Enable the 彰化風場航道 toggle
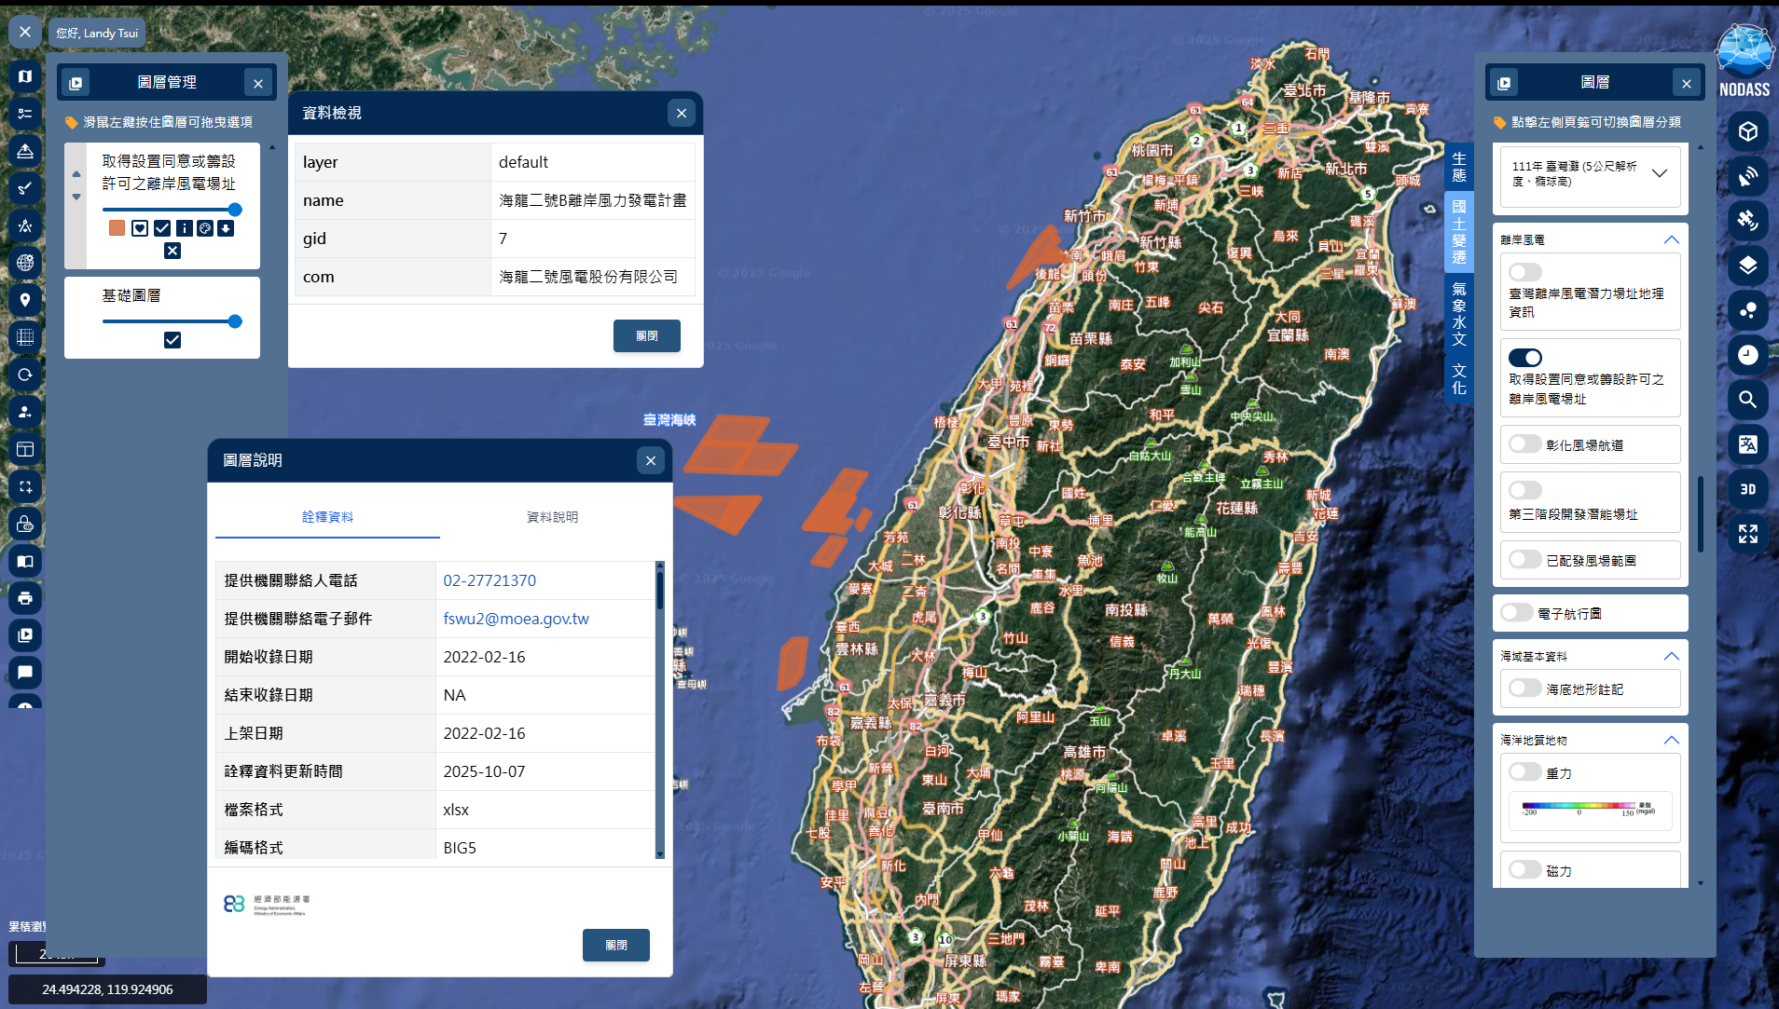The height and width of the screenshot is (1009, 1779). tap(1525, 444)
